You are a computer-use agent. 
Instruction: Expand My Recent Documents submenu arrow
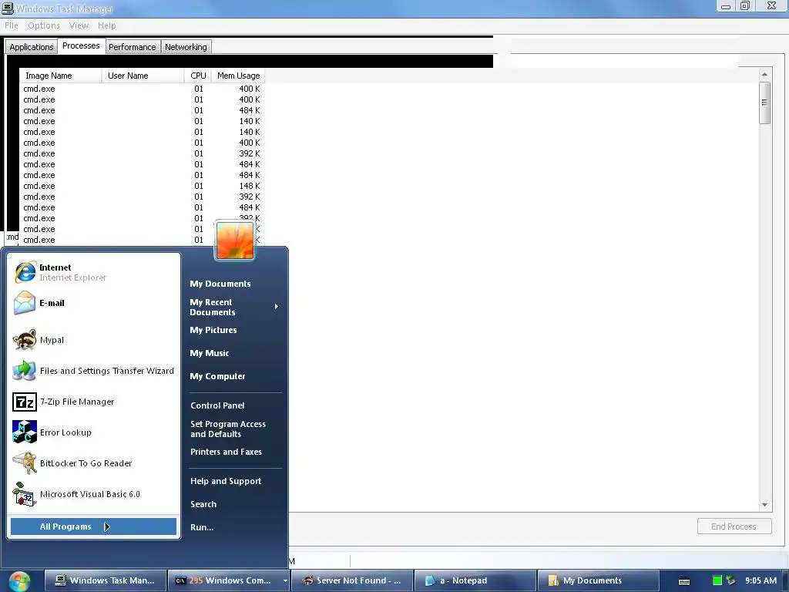click(277, 307)
